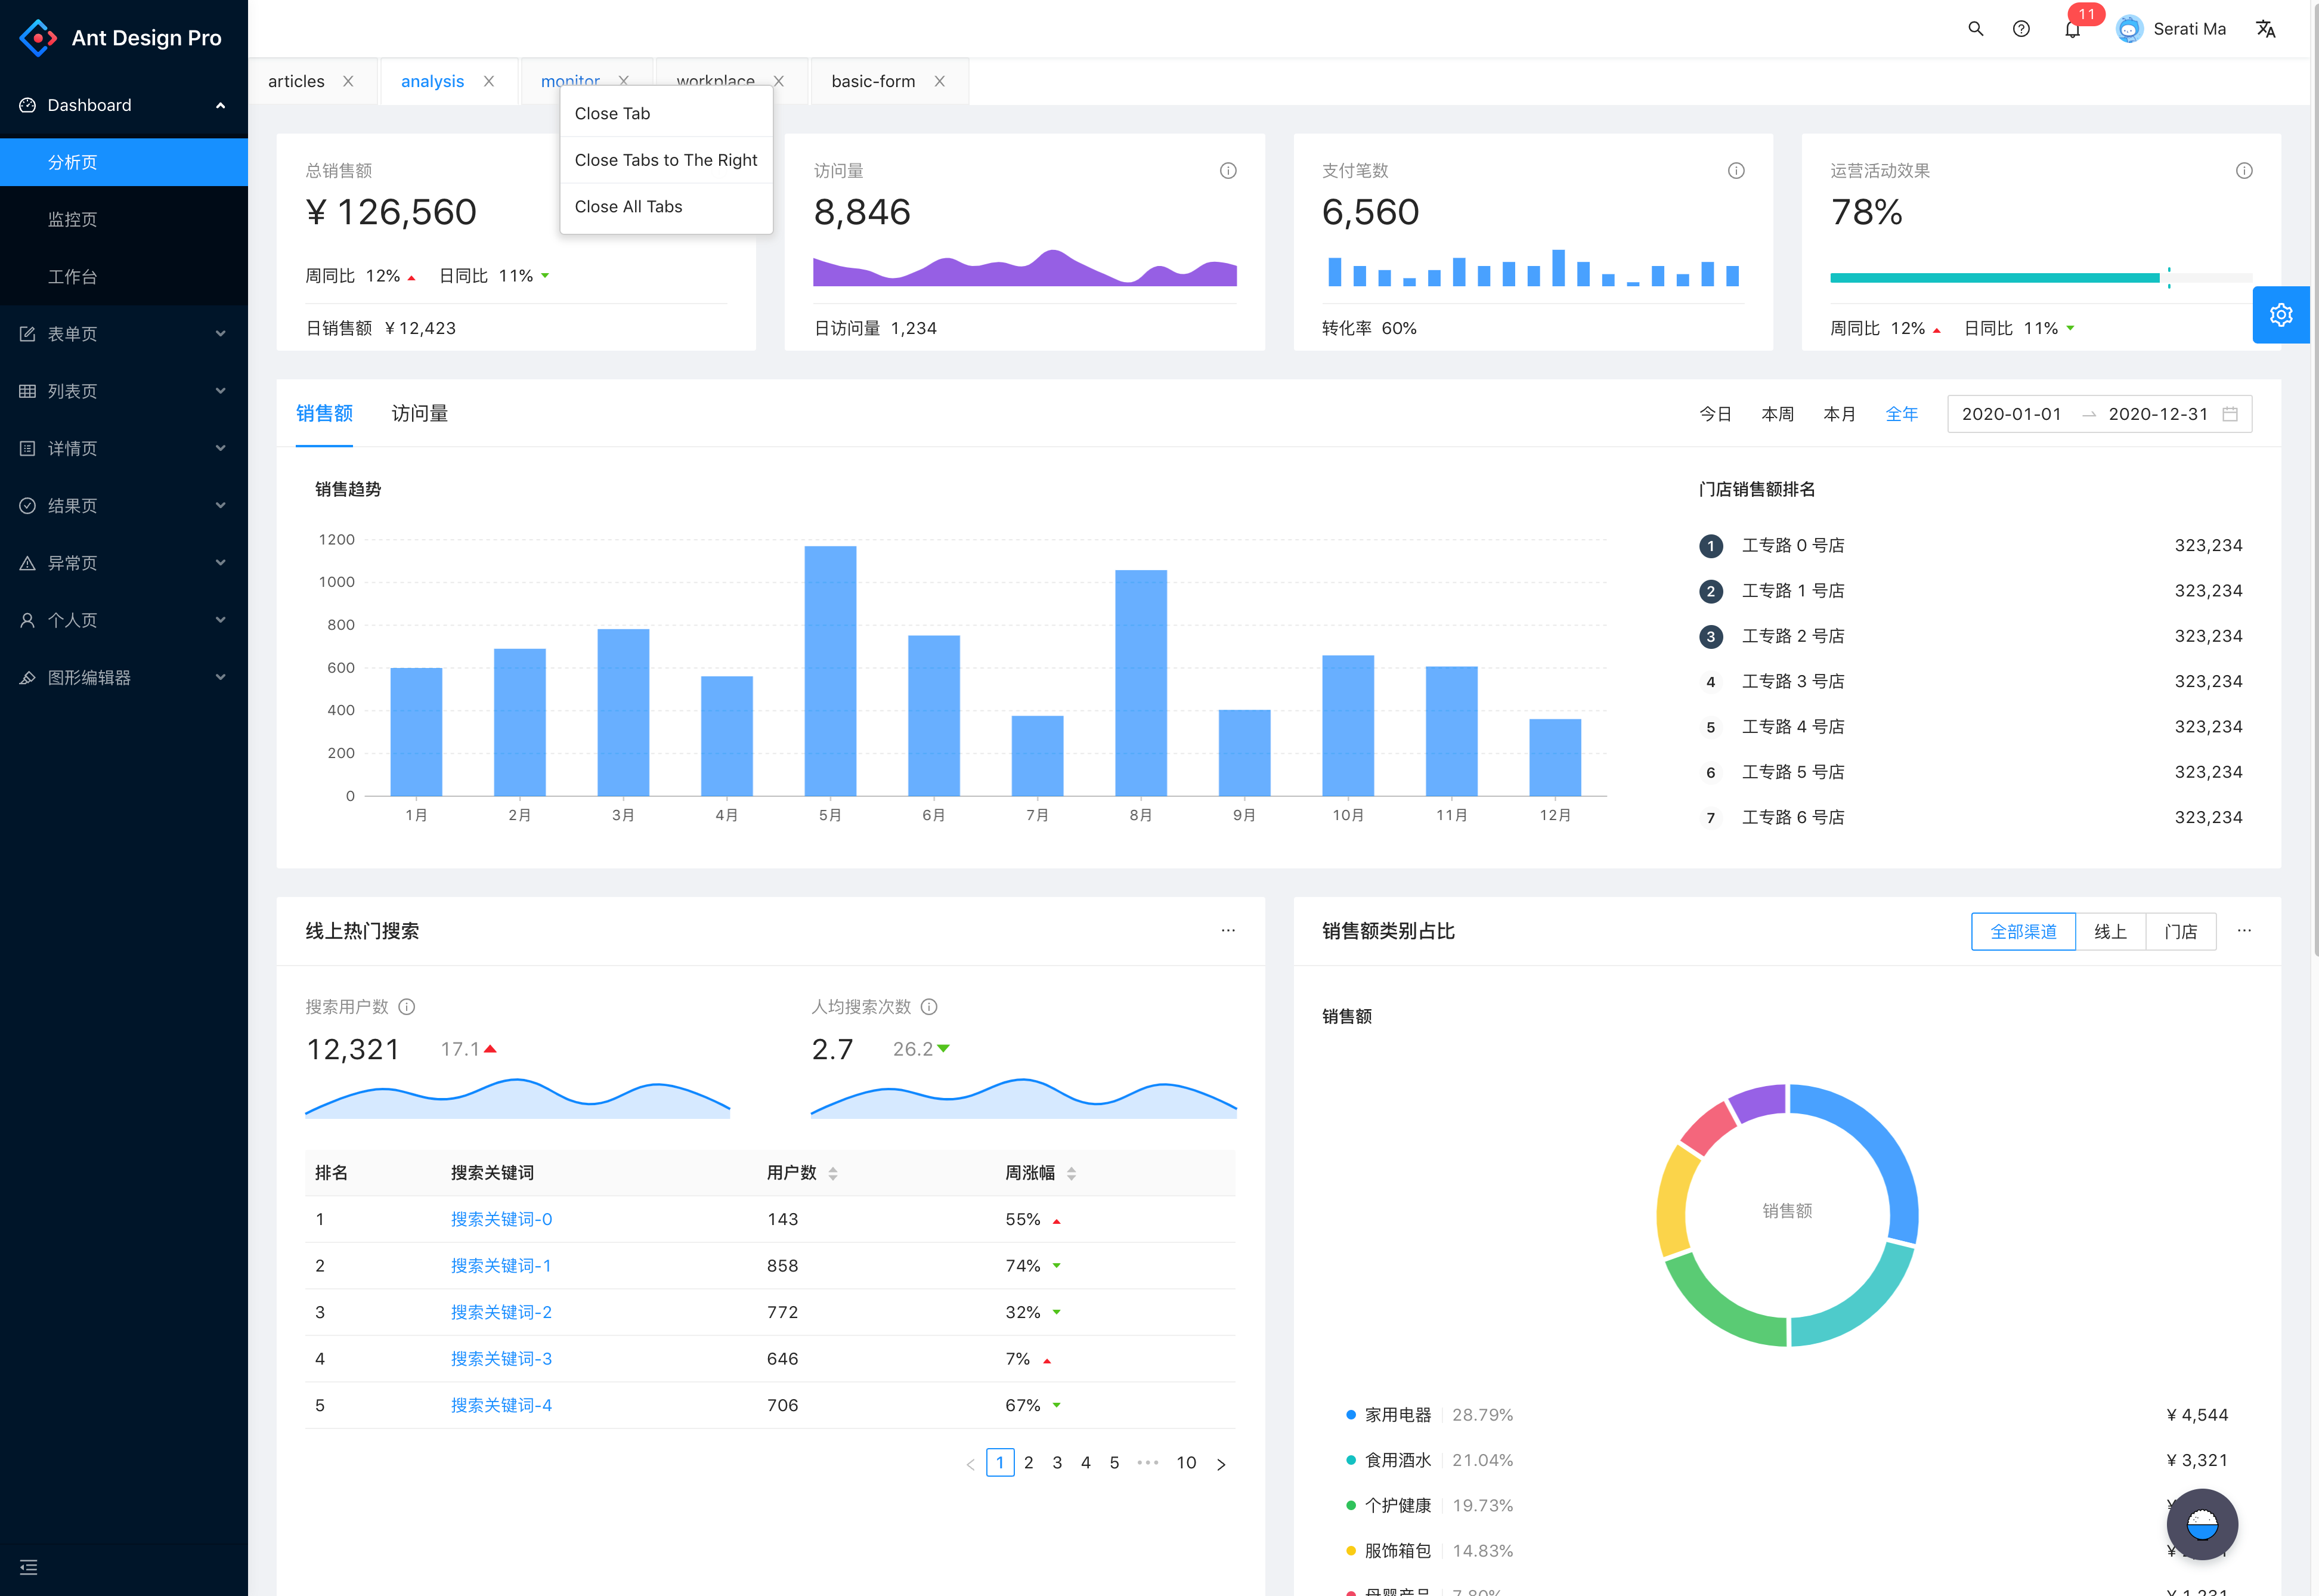
Task: Click the 2020-01-01 start date field
Action: tap(2010, 414)
